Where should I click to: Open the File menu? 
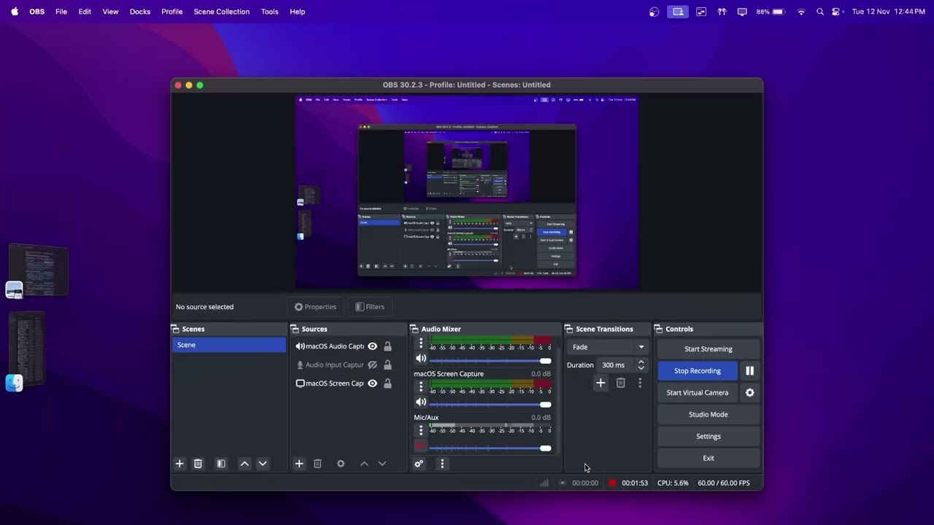point(61,12)
